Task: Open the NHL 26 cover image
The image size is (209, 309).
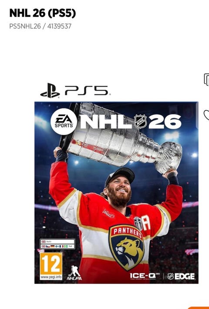Action: pos(116,193)
